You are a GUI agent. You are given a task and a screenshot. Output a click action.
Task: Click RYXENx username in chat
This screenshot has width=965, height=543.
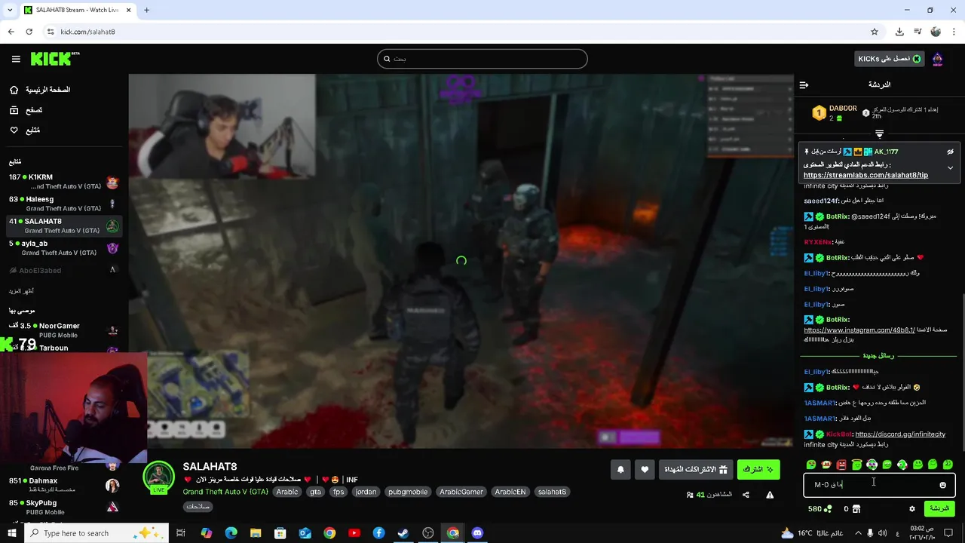(818, 241)
